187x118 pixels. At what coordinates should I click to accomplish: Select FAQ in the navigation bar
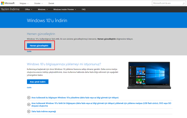tap(83, 9)
